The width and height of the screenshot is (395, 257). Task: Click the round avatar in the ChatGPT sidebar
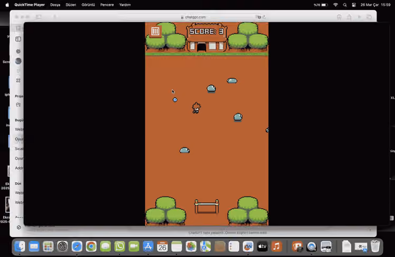(x=18, y=61)
